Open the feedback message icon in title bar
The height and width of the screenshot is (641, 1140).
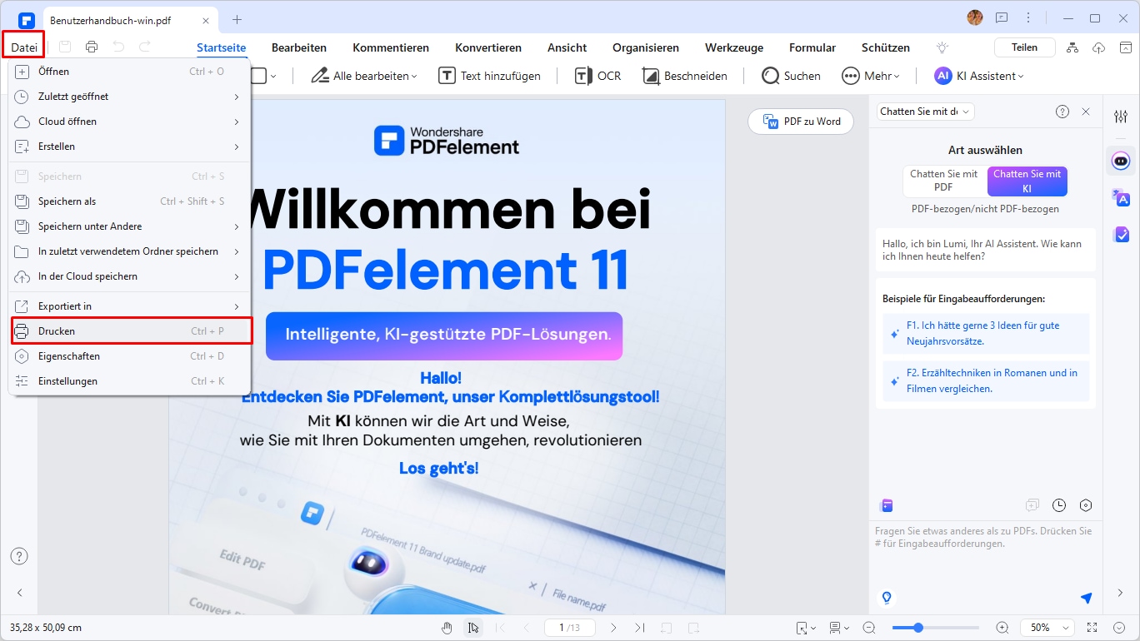point(1001,18)
